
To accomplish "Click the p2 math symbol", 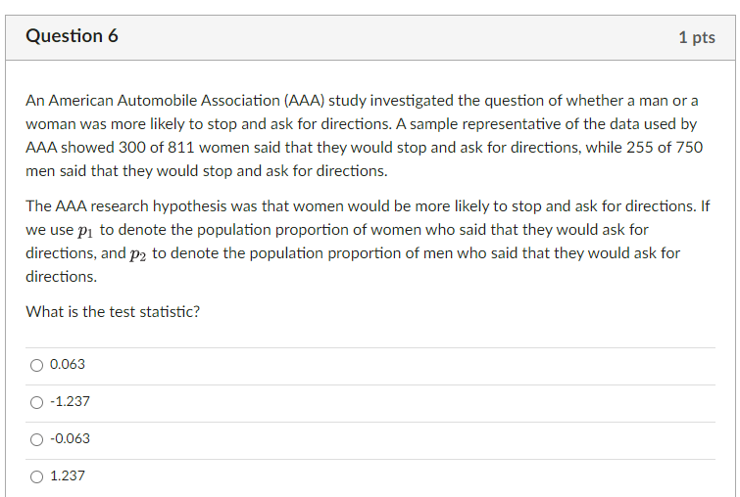I will (x=137, y=253).
